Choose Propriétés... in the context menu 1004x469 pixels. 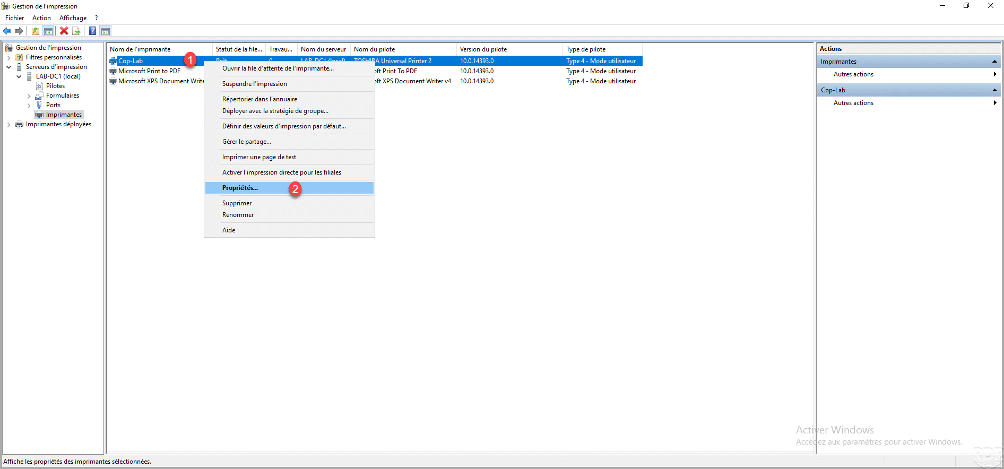[x=289, y=188]
